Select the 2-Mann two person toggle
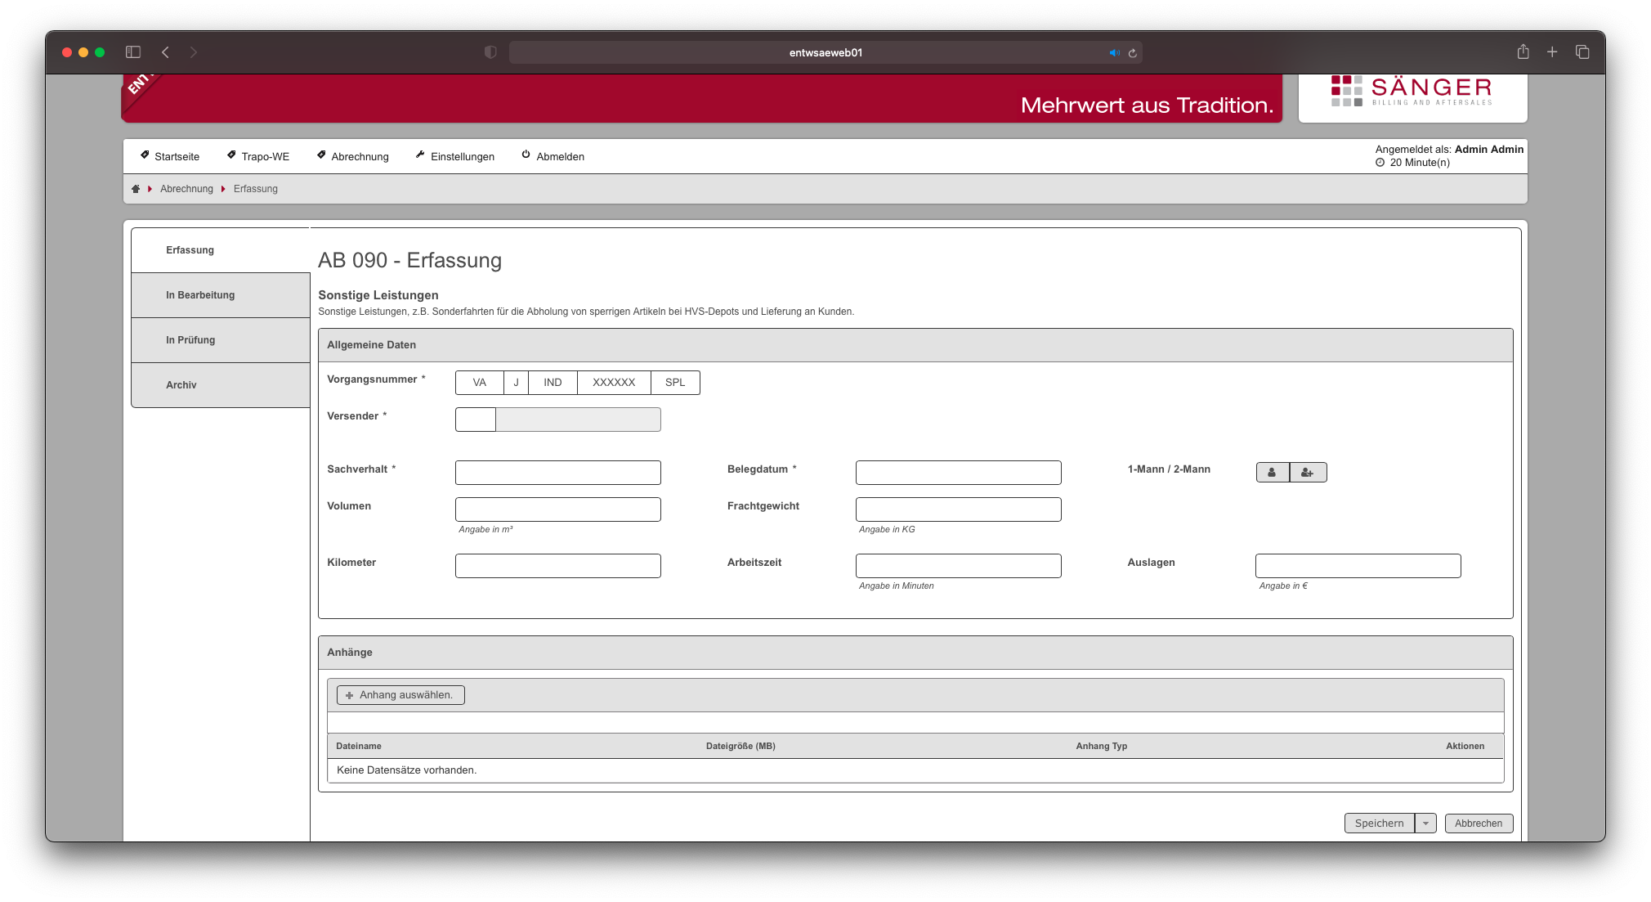The image size is (1651, 902). 1308,473
